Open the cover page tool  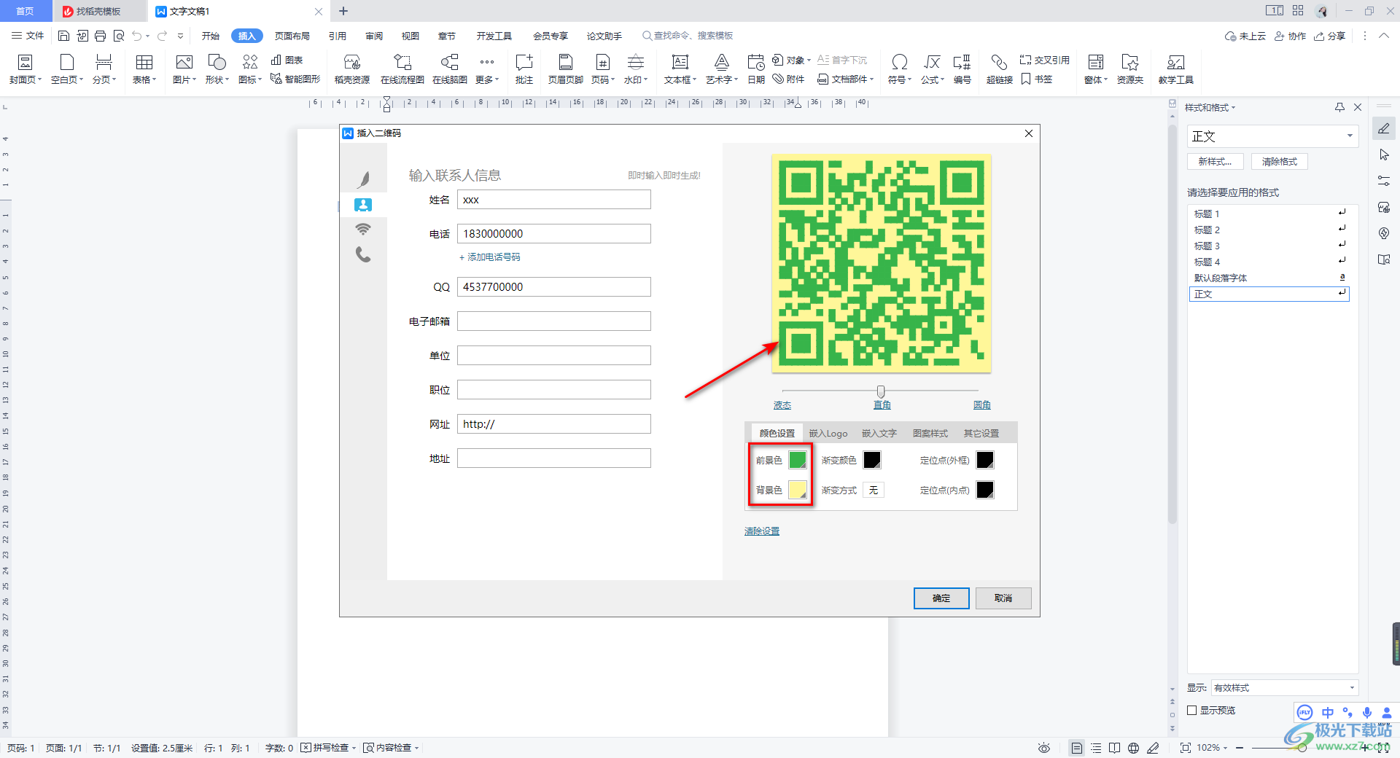(x=26, y=69)
